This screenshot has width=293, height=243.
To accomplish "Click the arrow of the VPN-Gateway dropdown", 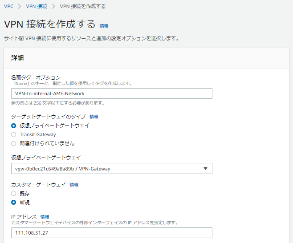I will click(205, 169).
